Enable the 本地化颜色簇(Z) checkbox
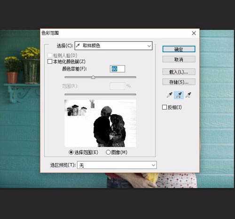 (x=50, y=62)
